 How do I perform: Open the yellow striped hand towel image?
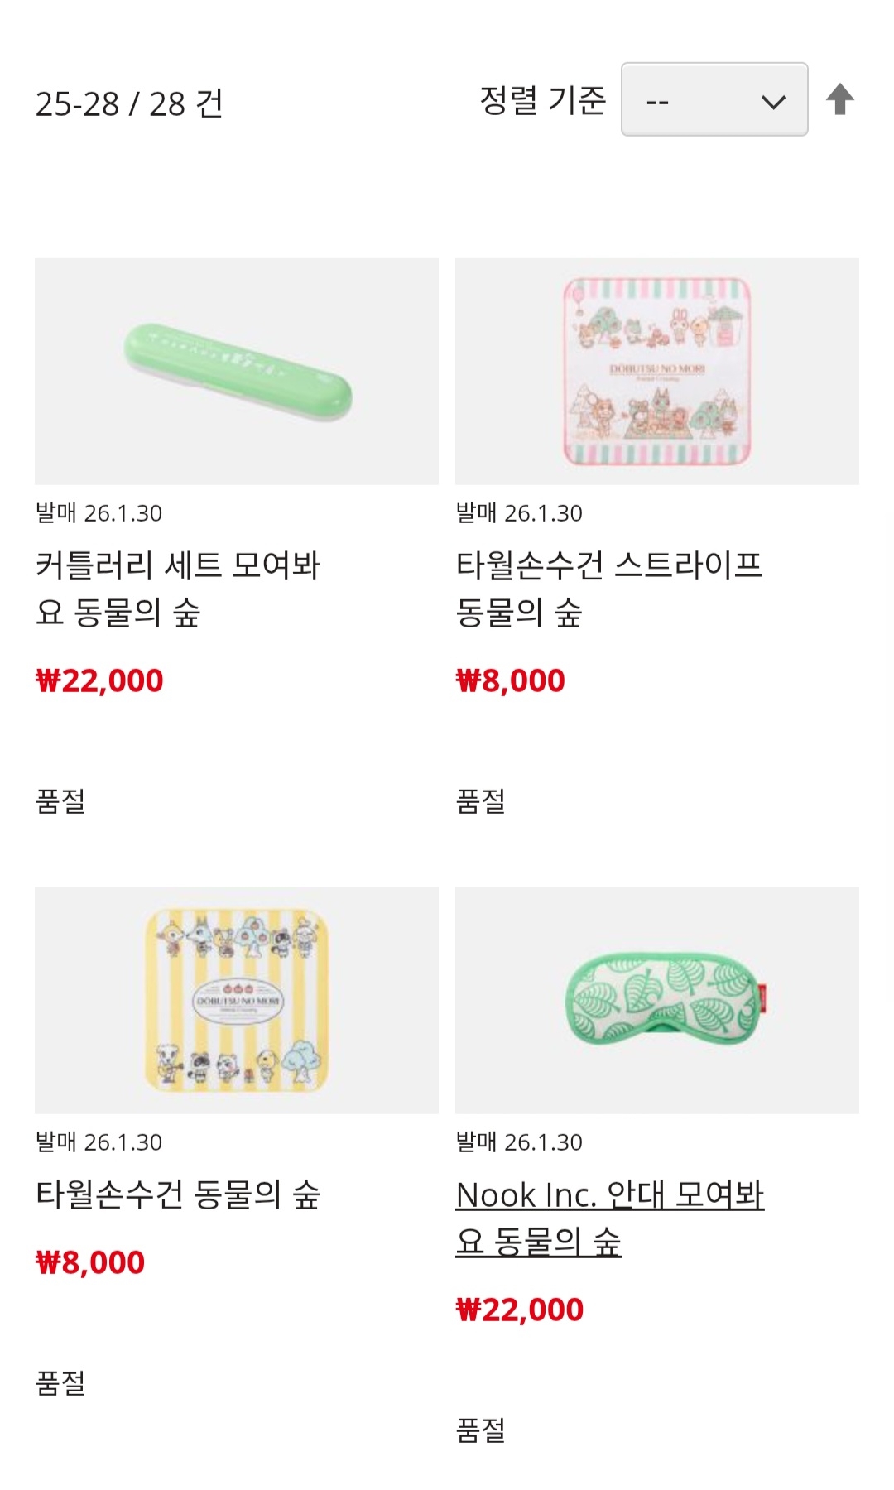(x=237, y=1000)
